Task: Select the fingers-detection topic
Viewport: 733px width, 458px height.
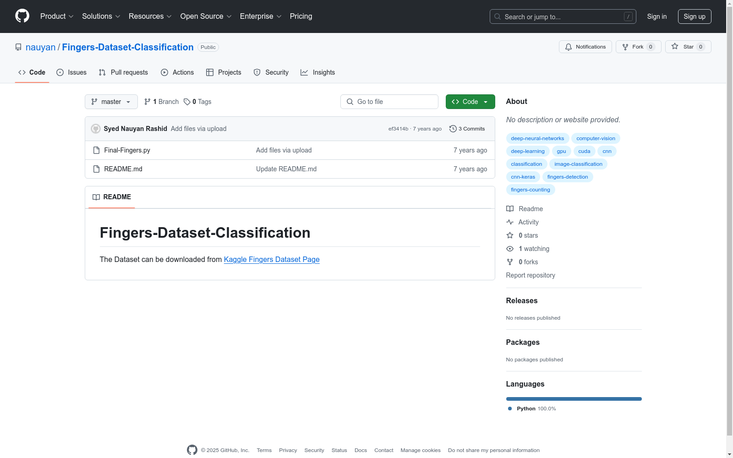Action: click(x=568, y=177)
